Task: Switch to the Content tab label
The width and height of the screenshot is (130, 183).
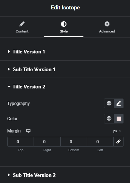Action: pos(22,31)
